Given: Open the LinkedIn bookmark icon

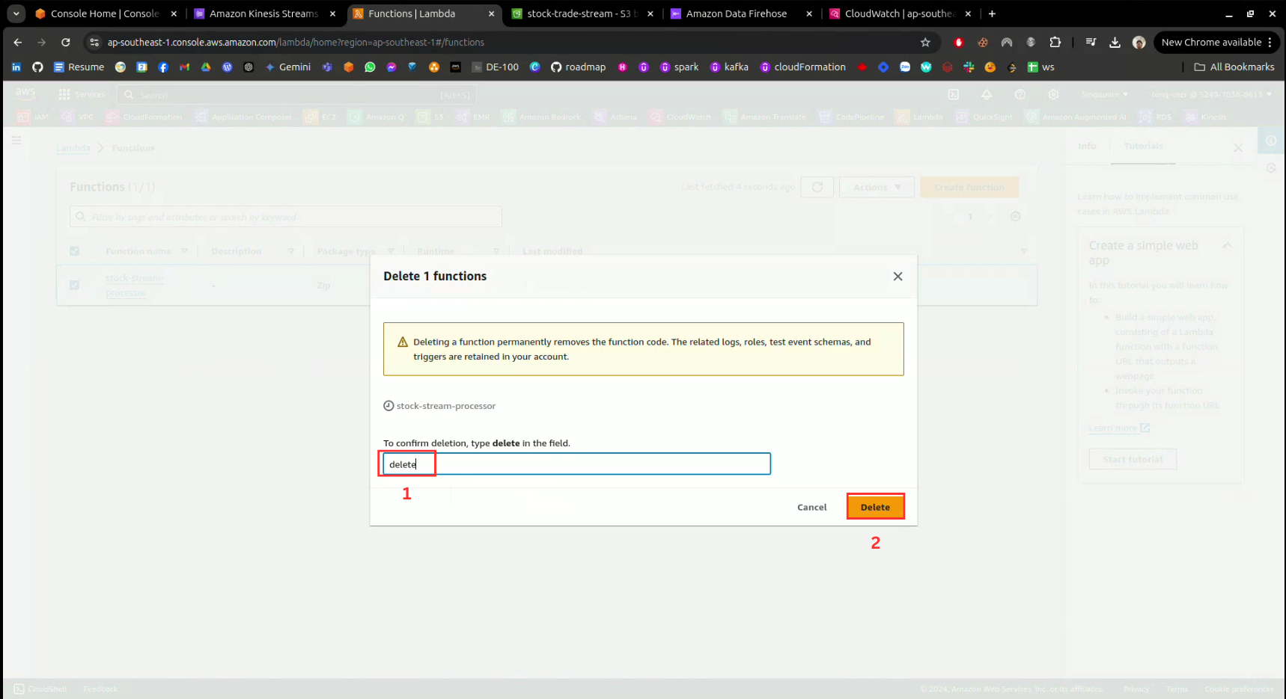Looking at the screenshot, I should click(x=16, y=67).
